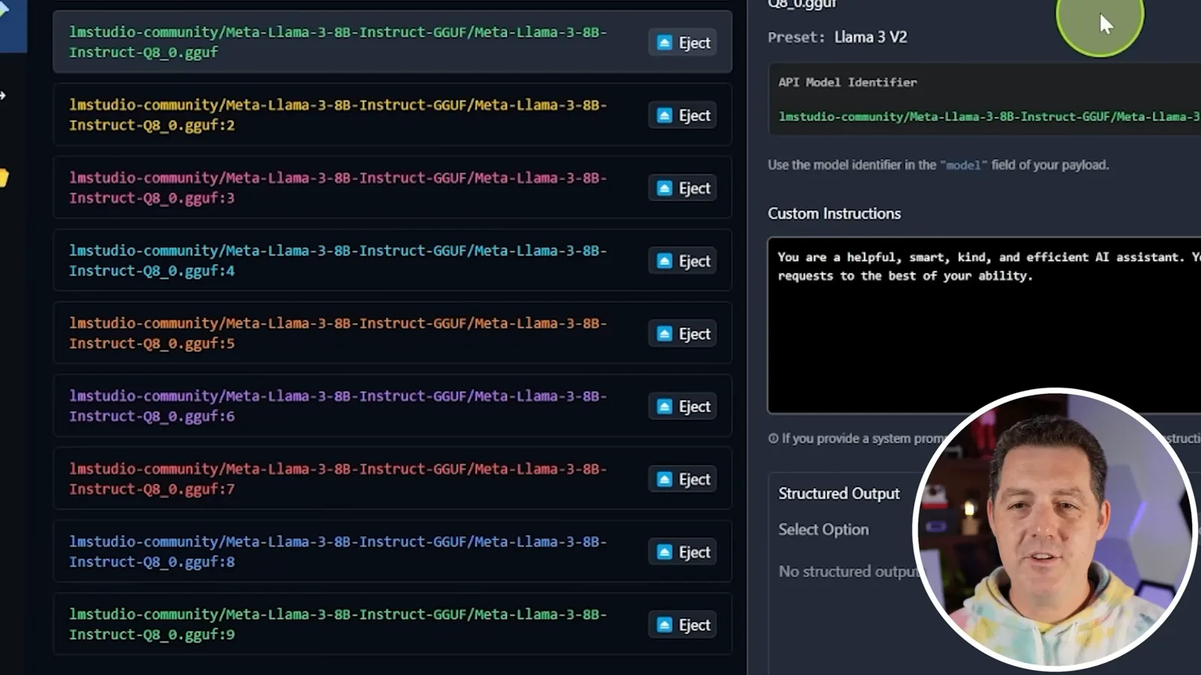This screenshot has width=1201, height=675.
Task: Click the arrow icon in left sidebar
Action: pyautogui.click(x=3, y=95)
